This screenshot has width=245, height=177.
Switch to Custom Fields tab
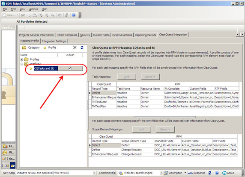101,35
